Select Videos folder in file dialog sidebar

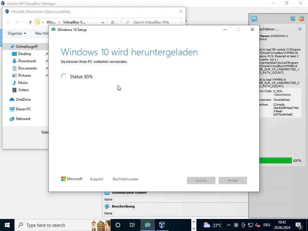point(23,90)
